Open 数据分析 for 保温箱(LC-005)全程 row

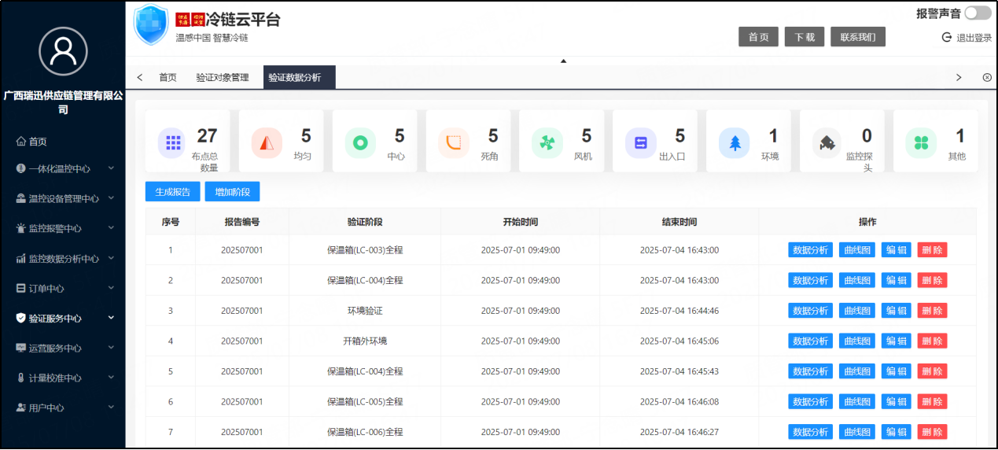[x=810, y=401]
